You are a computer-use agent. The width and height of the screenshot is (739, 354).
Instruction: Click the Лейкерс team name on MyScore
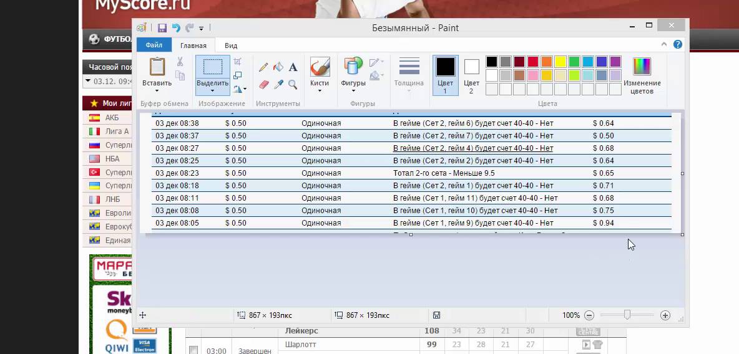tap(301, 330)
